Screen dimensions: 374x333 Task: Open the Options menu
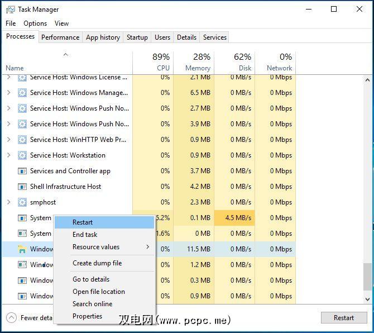35,23
